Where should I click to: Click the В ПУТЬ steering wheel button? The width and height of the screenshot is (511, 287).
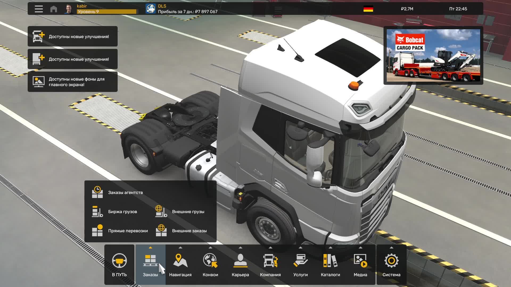click(119, 263)
